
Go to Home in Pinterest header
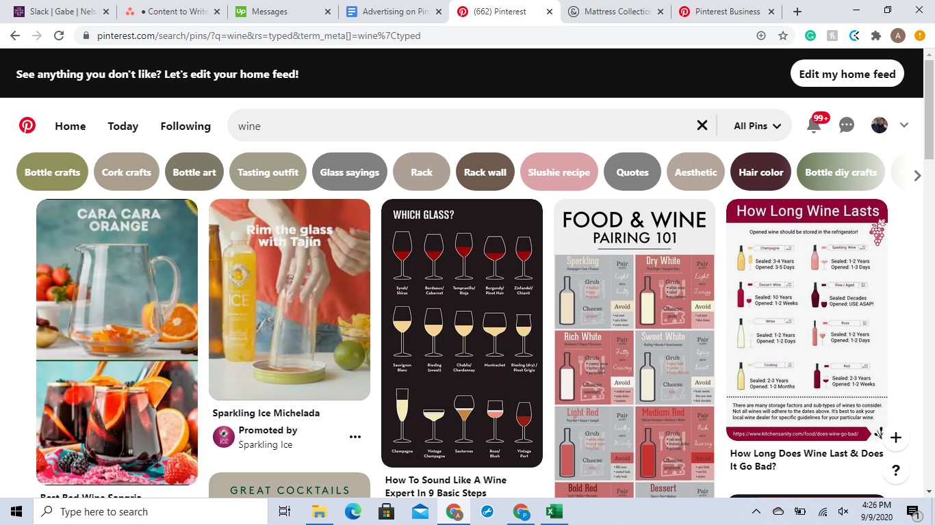[71, 126]
